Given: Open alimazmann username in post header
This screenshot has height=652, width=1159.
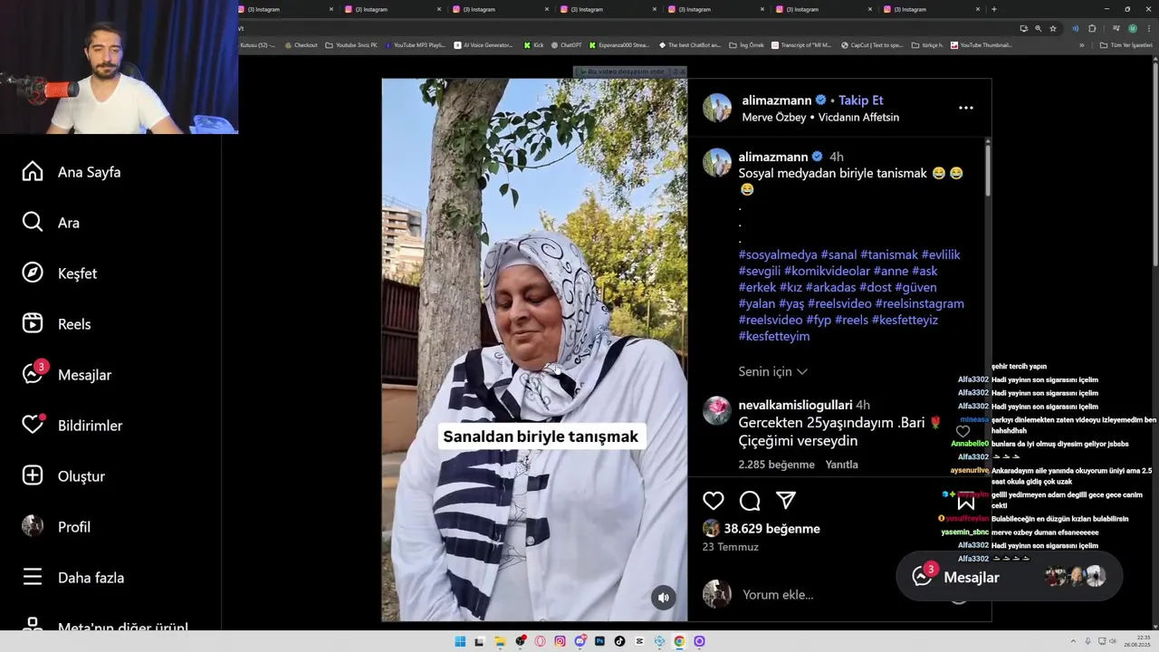Looking at the screenshot, I should pos(776,101).
